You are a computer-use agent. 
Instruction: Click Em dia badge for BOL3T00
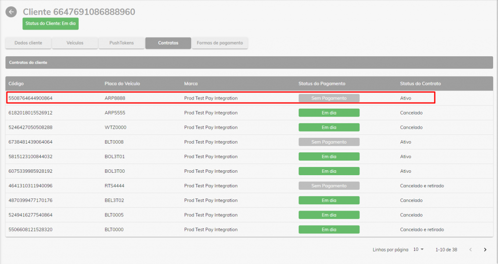329,171
